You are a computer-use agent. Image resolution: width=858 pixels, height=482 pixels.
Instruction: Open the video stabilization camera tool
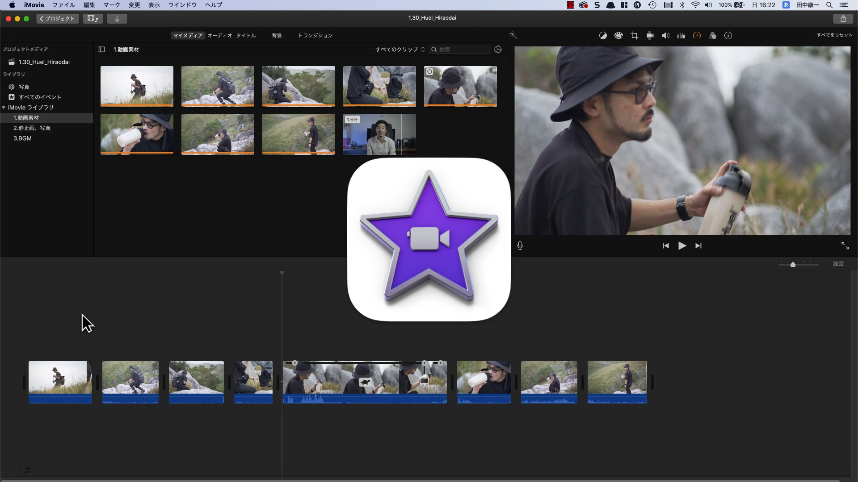click(650, 36)
